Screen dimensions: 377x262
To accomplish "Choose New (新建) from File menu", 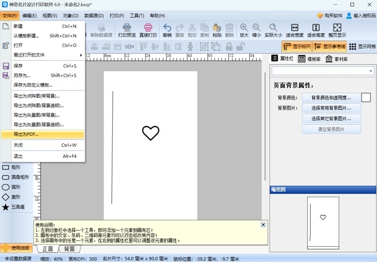I will click(x=48, y=26).
